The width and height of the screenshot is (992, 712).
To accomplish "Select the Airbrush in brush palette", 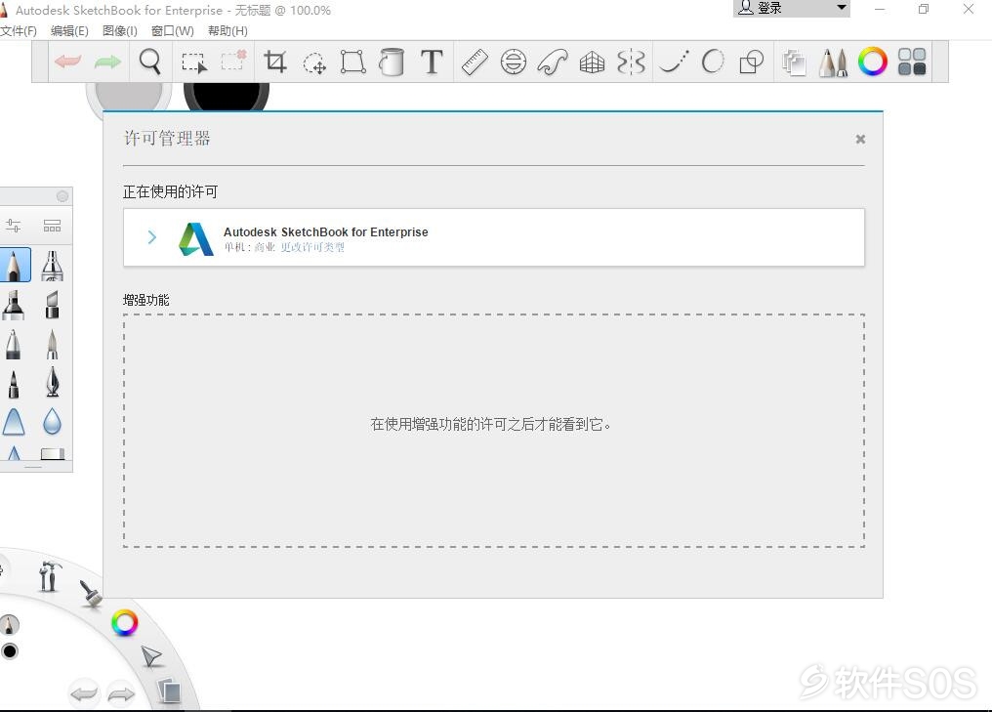I will (x=52, y=266).
